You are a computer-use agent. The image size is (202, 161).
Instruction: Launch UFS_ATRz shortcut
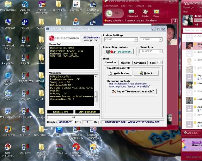point(25,59)
